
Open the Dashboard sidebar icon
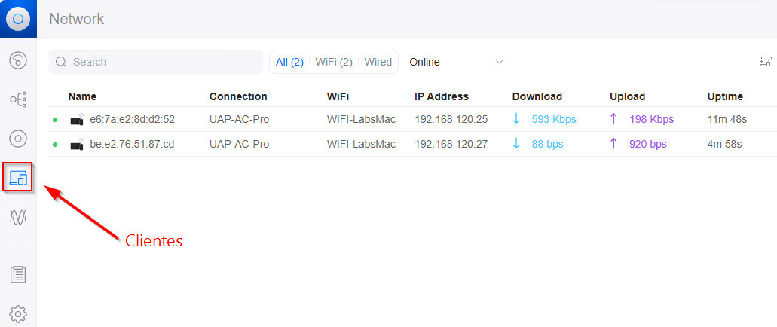click(x=18, y=60)
